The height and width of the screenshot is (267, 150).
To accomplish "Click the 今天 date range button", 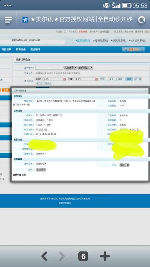I will (111, 79).
